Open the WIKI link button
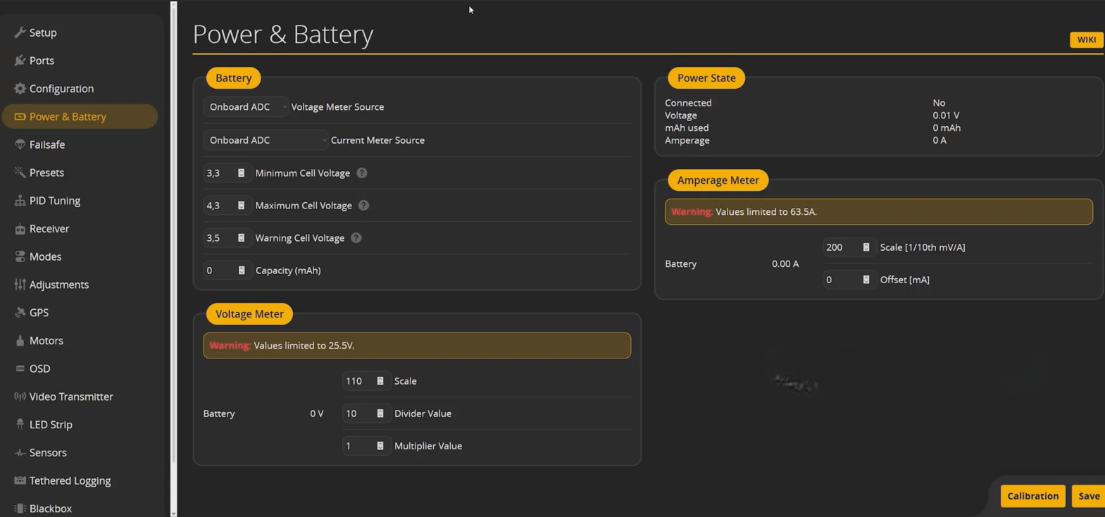Screen dimensions: 1105x517 point(1086,40)
